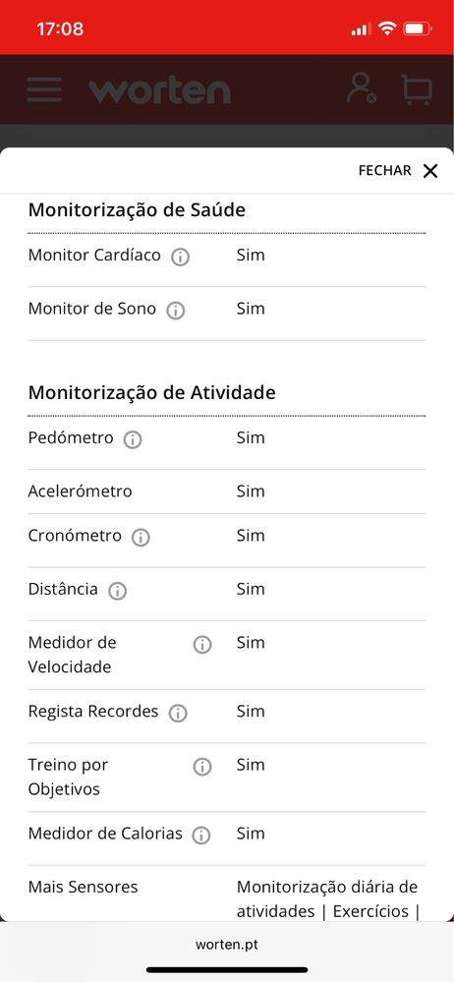Tap the worten.pt address bar
The image size is (454, 982).
pos(227,945)
